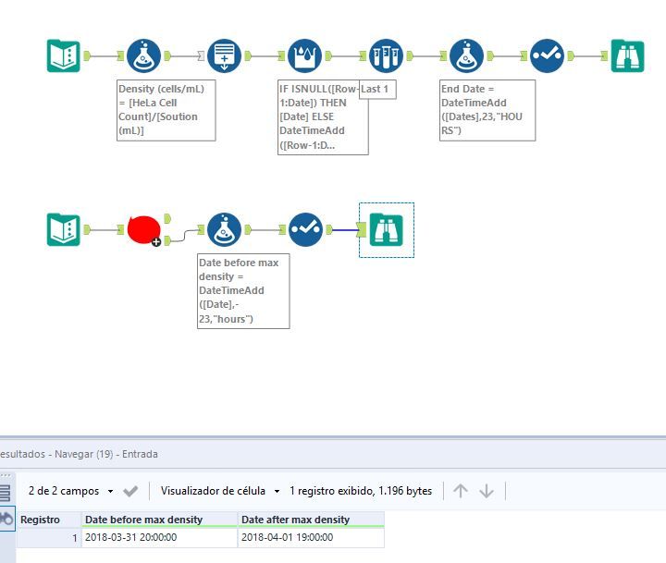666x563 pixels.
Task: Click the IF ISNULL annotation box
Action: click(323, 117)
